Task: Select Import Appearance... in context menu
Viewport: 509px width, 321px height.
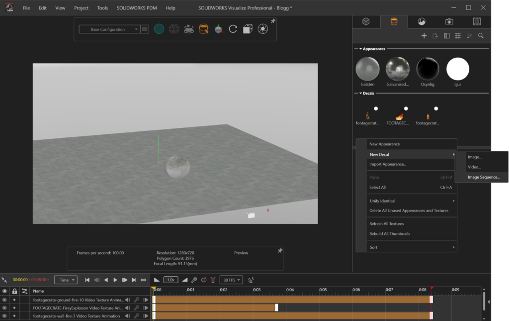Action: (388, 164)
